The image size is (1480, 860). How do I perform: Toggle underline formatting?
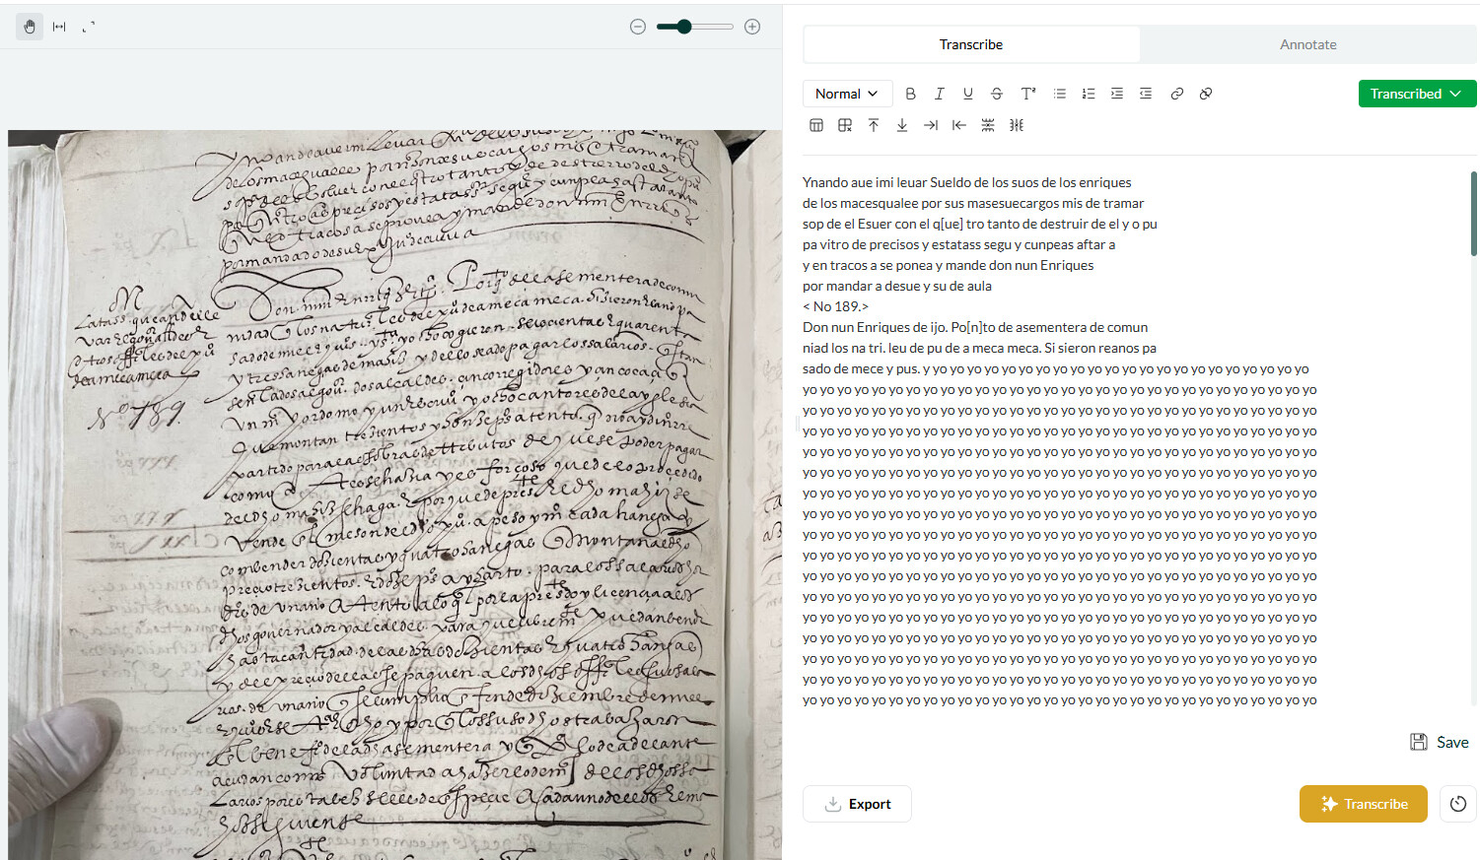point(967,94)
